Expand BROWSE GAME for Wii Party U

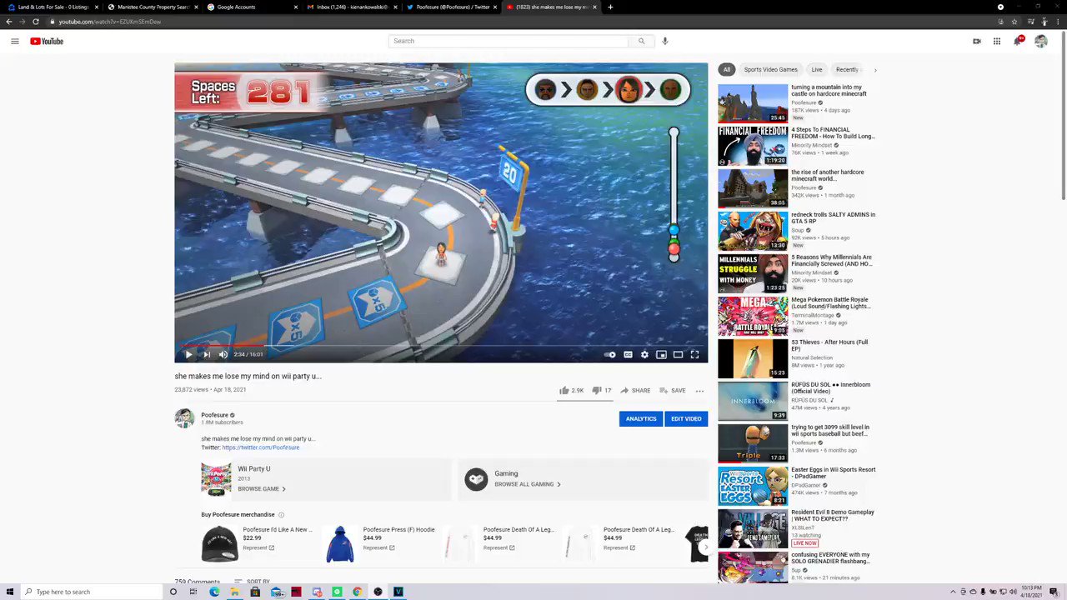pos(262,489)
